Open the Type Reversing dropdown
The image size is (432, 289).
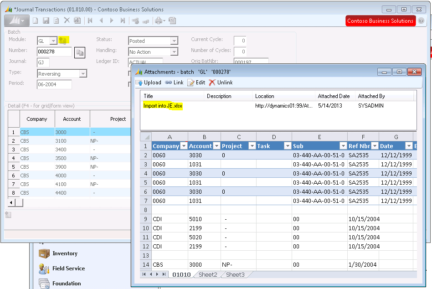[x=83, y=73]
